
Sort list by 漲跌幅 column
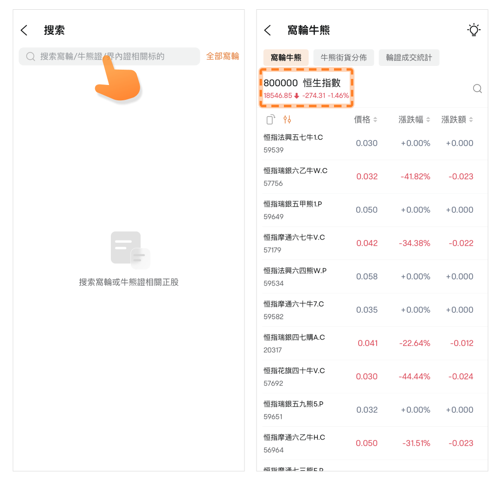pos(414,120)
